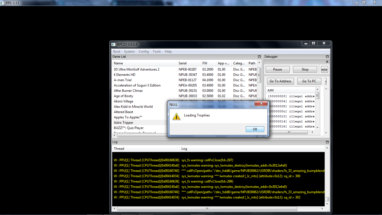Minimize the RPCS3 0.0.0.4 window

[x=306, y=43]
